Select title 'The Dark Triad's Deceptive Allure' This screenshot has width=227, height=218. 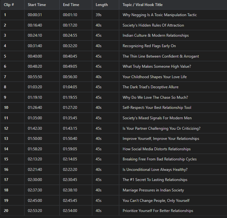tap(151, 87)
